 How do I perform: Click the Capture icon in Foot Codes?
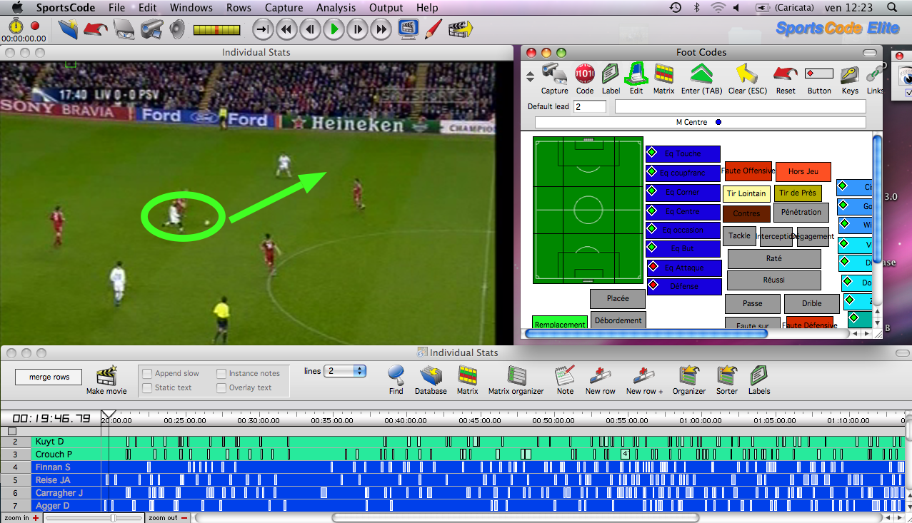pos(554,73)
